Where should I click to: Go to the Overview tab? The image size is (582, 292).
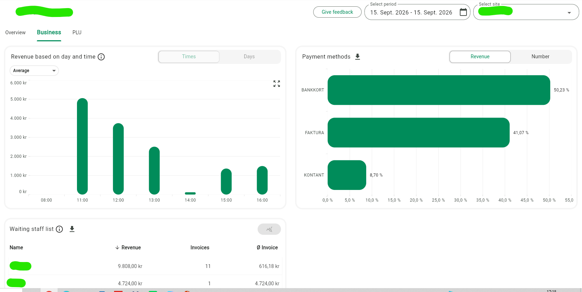(x=16, y=32)
